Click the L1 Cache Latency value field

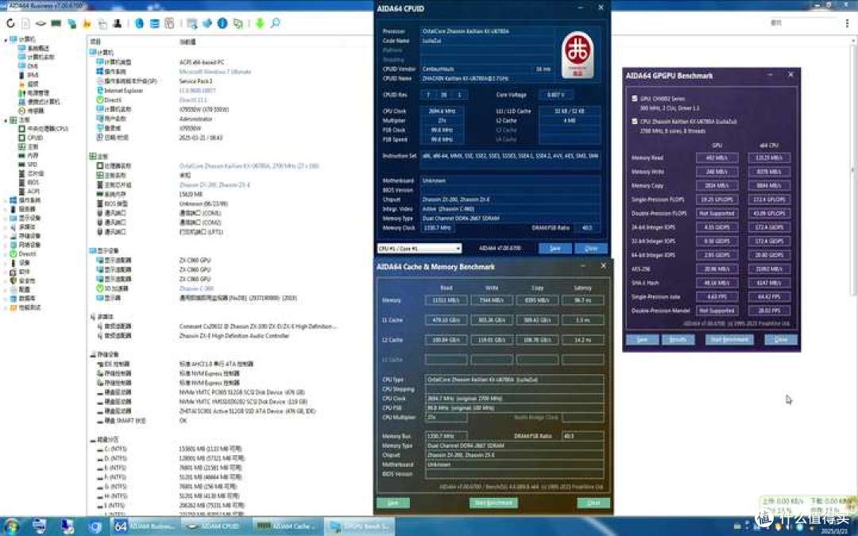(583, 320)
